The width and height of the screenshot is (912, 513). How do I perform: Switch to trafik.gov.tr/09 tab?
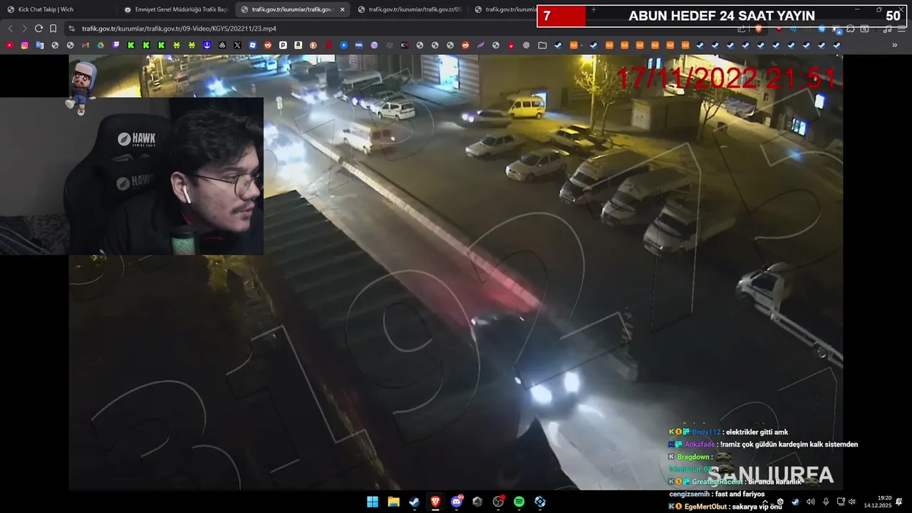pyautogui.click(x=409, y=9)
